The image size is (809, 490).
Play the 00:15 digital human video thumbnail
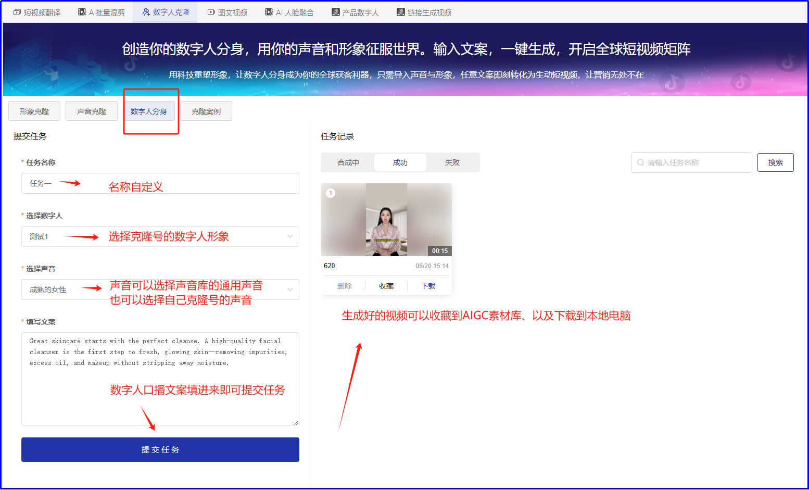point(386,219)
